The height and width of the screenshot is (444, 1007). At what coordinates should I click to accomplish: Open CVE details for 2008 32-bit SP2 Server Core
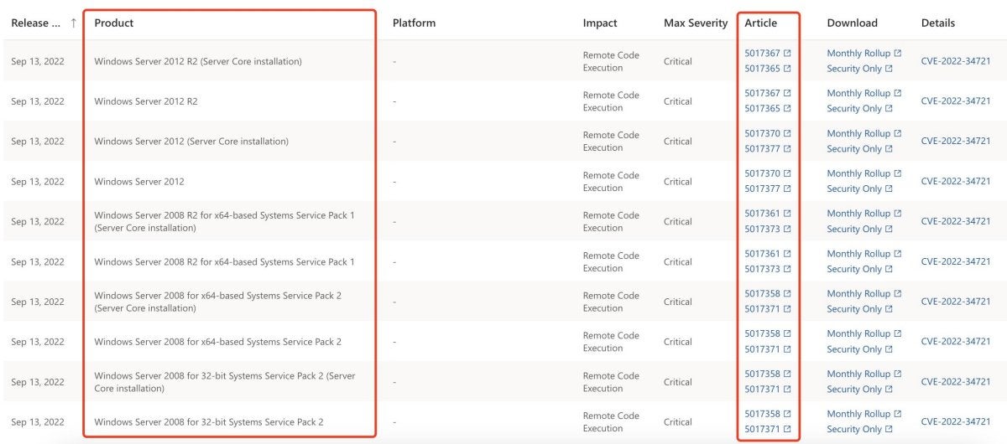956,382
